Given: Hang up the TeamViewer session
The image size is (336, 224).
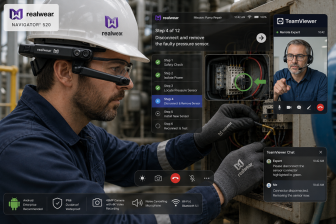Looking at the screenshot, I should pyautogui.click(x=320, y=107).
